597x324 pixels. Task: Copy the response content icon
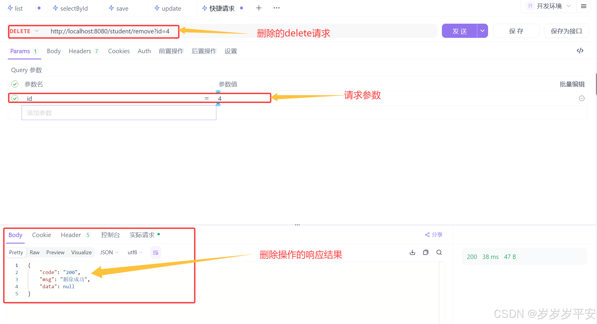[426, 252]
